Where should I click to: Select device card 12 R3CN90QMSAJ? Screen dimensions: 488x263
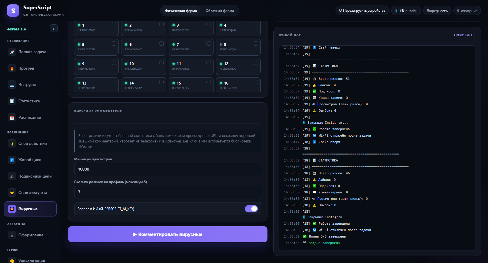tap(238, 66)
